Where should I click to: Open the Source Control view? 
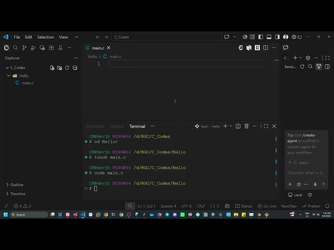[x=25, y=48]
